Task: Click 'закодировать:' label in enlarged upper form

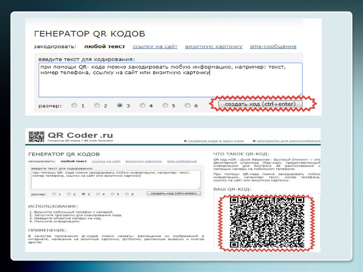Action: pos(55,46)
